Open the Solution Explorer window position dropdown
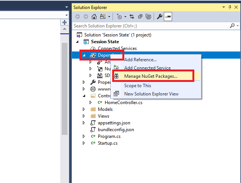241x183 pixels. tap(224, 7)
